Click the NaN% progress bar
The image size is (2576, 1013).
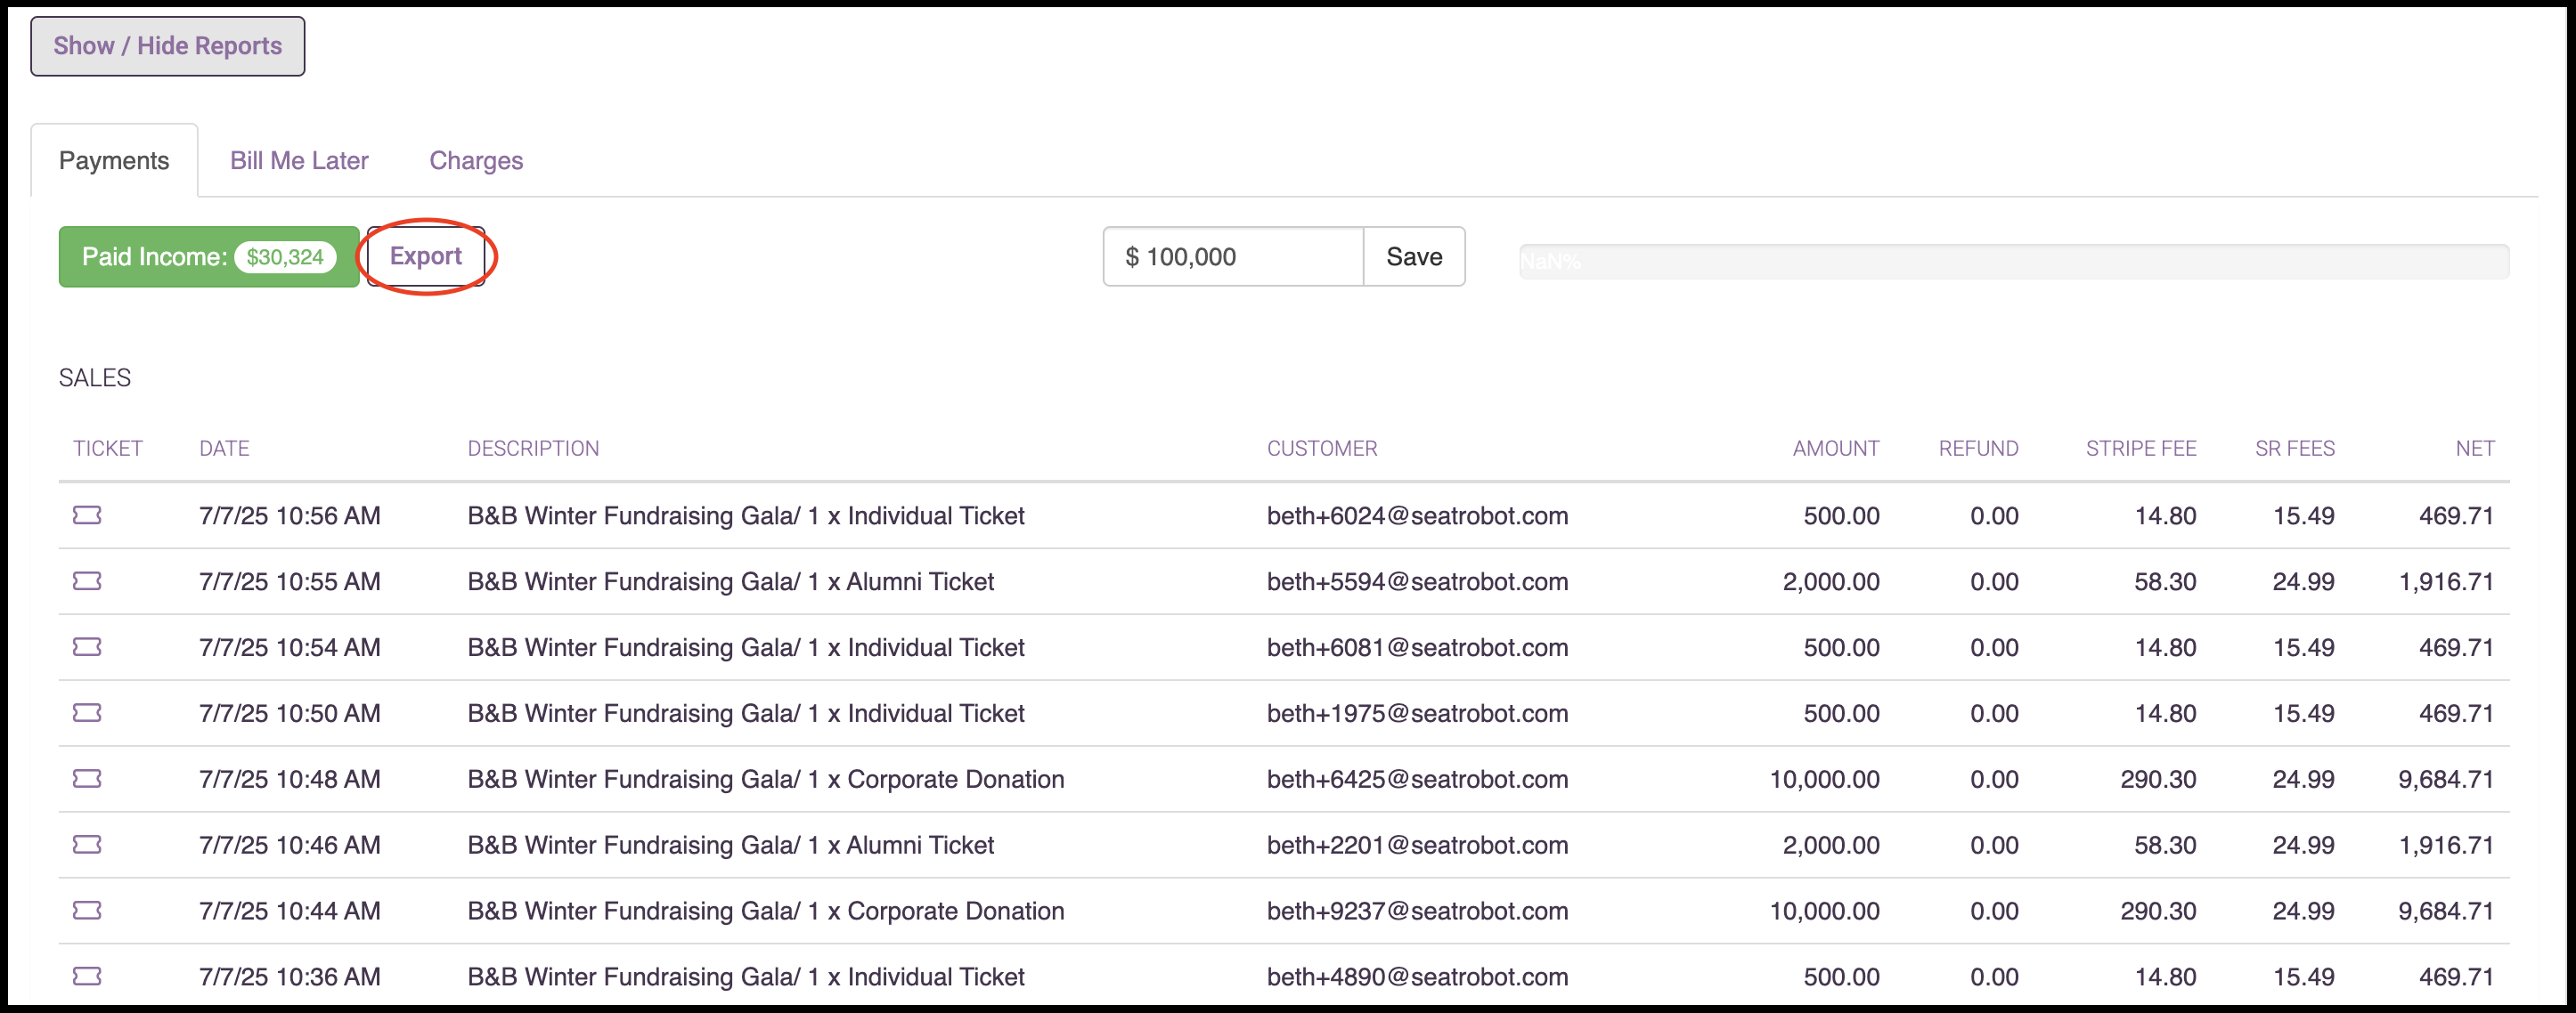[x=2014, y=262]
